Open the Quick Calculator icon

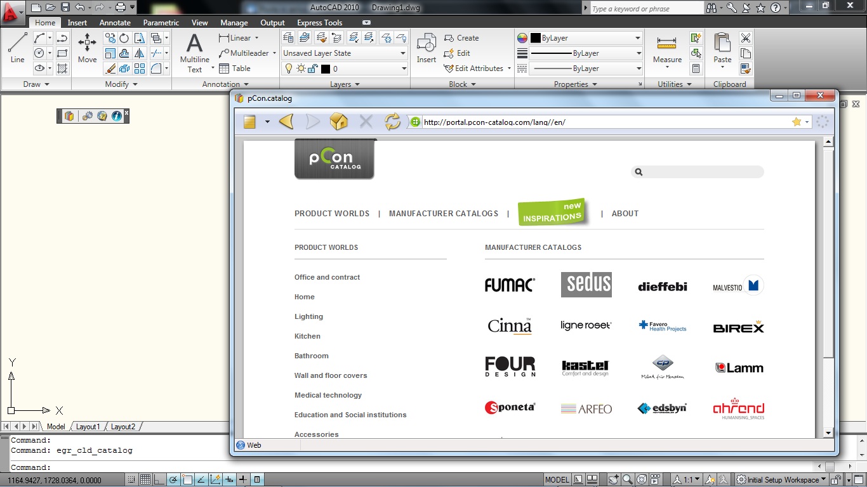pyautogui.click(x=696, y=68)
